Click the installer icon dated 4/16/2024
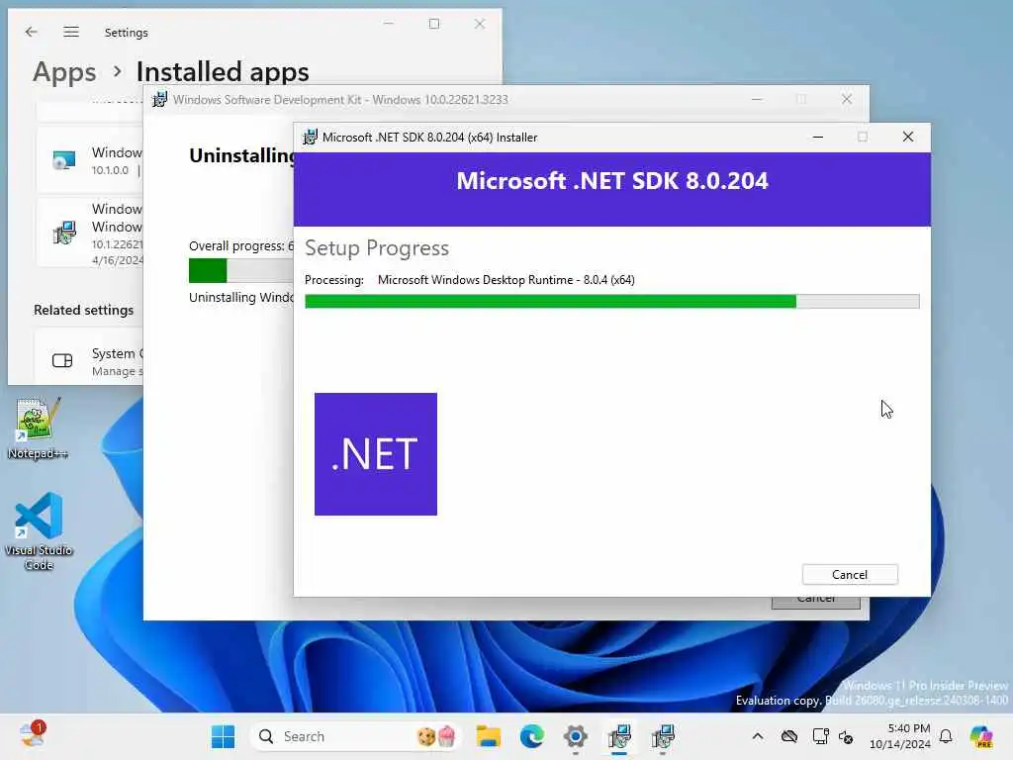The width and height of the screenshot is (1013, 760). click(64, 233)
